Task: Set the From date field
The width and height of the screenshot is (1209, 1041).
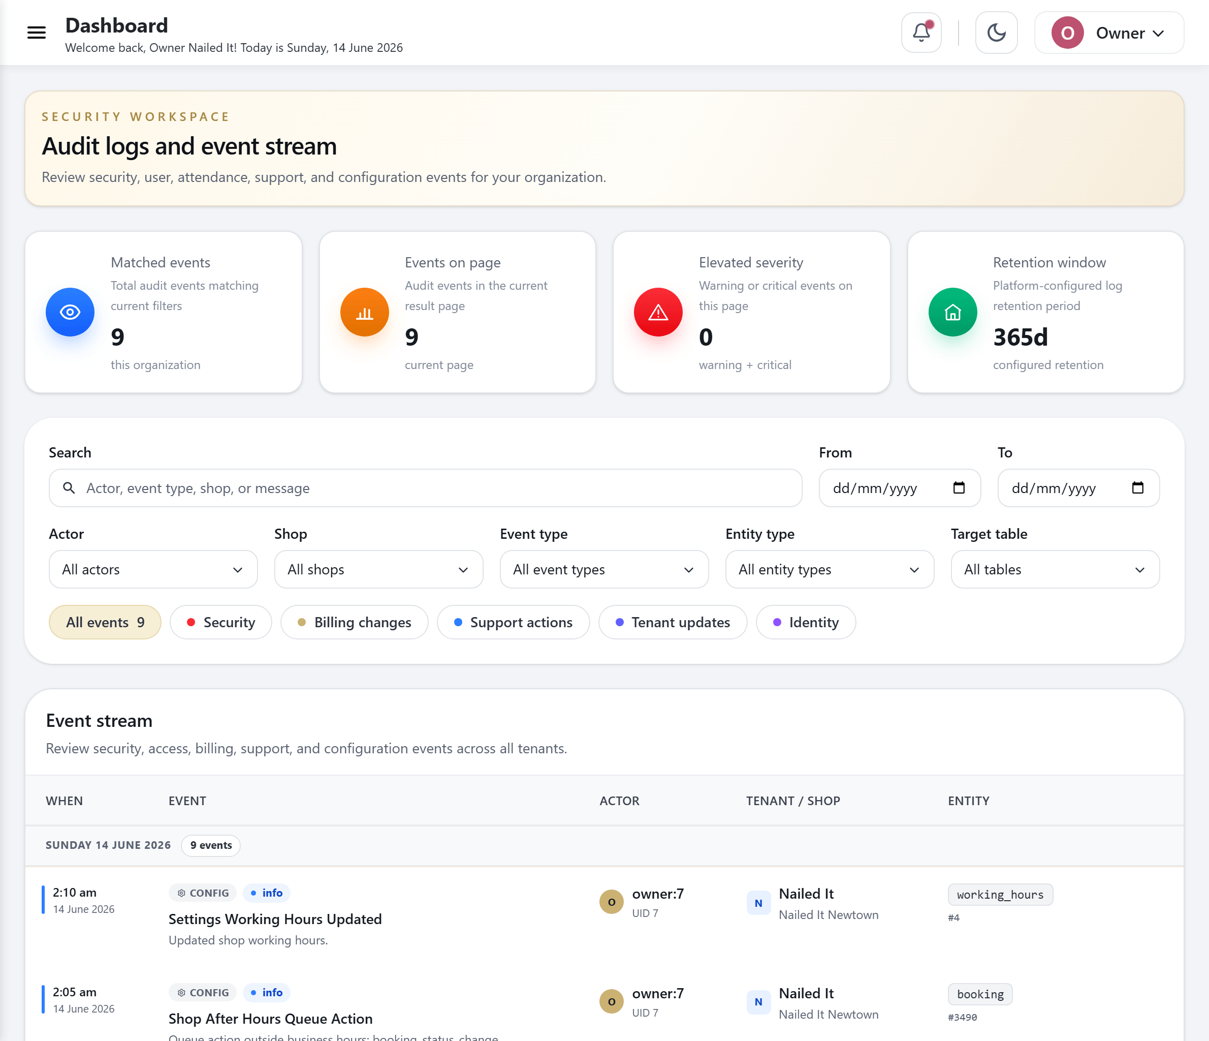Action: click(899, 488)
